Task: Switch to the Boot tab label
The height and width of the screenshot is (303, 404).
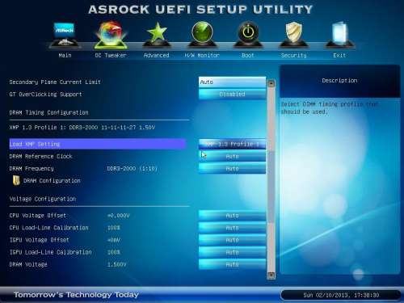Action: (x=248, y=56)
